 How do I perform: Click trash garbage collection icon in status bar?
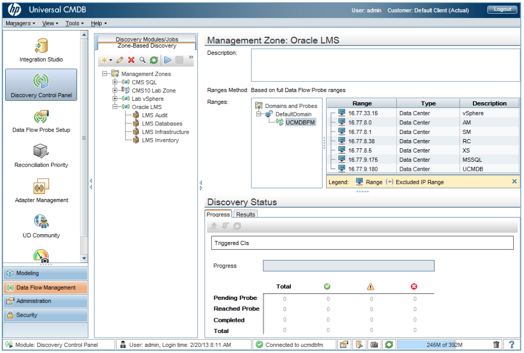496,344
